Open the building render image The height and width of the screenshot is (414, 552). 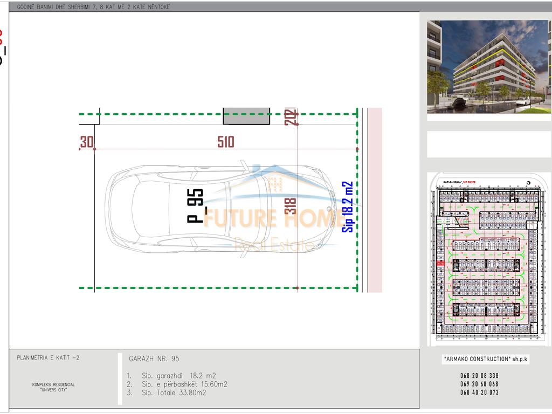(x=487, y=66)
